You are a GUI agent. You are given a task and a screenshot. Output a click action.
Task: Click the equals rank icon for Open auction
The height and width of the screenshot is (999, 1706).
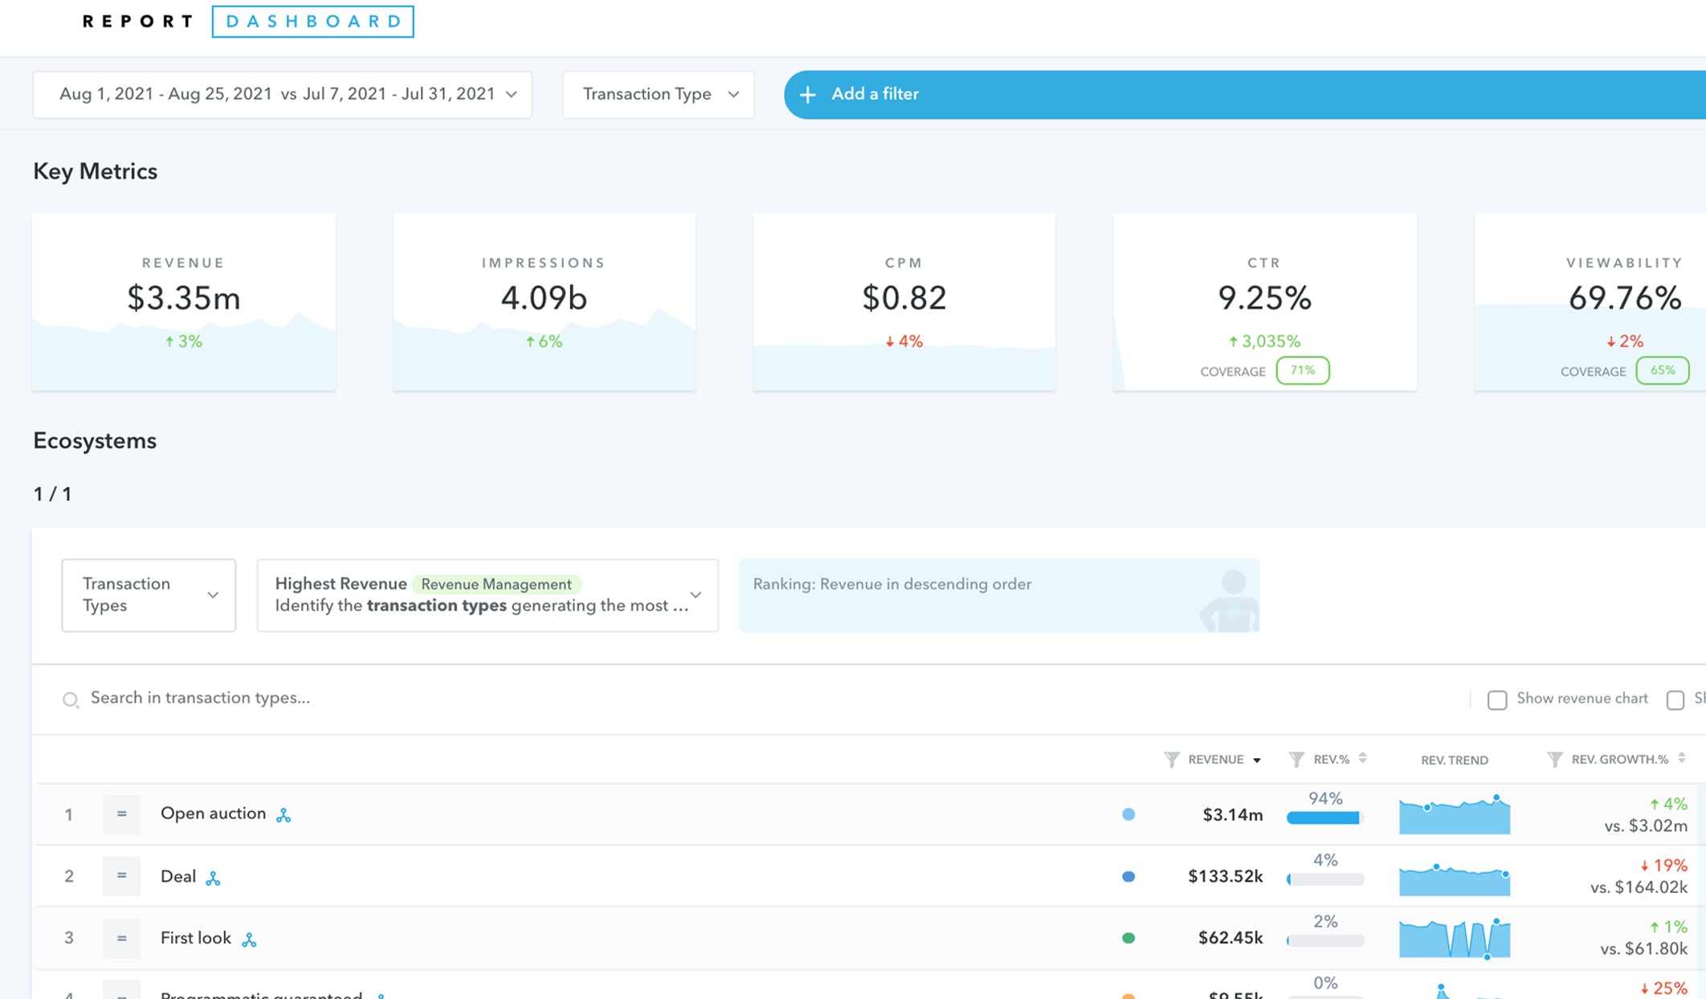tap(121, 814)
